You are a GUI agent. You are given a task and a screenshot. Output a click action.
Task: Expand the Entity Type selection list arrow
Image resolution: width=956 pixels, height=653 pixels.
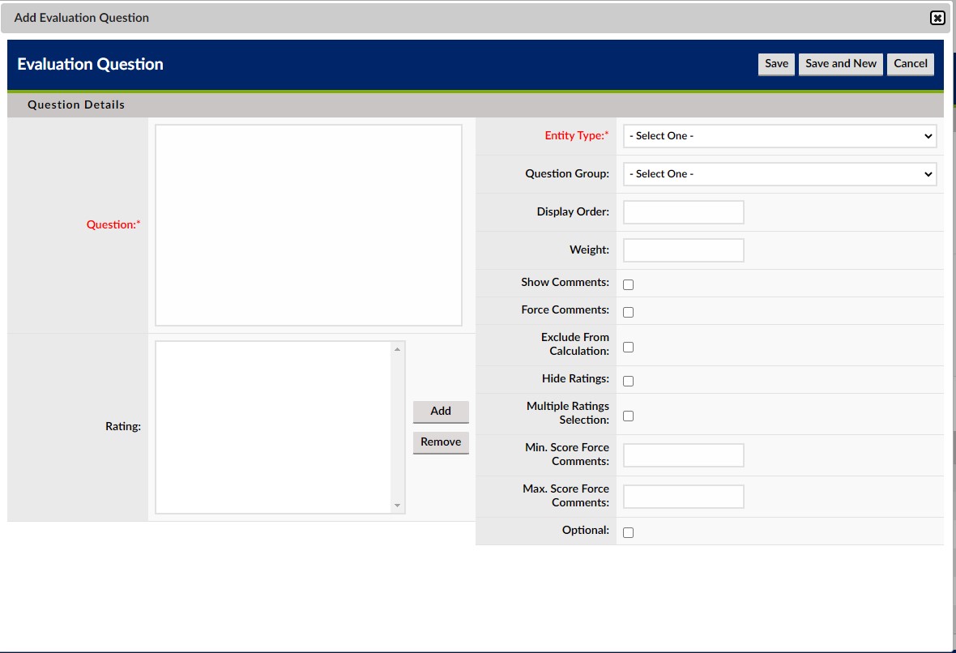(x=928, y=135)
